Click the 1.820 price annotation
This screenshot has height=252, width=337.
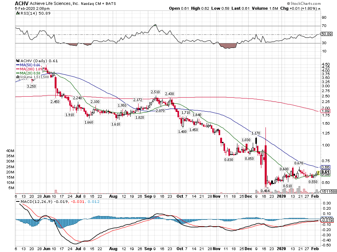pos(140,118)
